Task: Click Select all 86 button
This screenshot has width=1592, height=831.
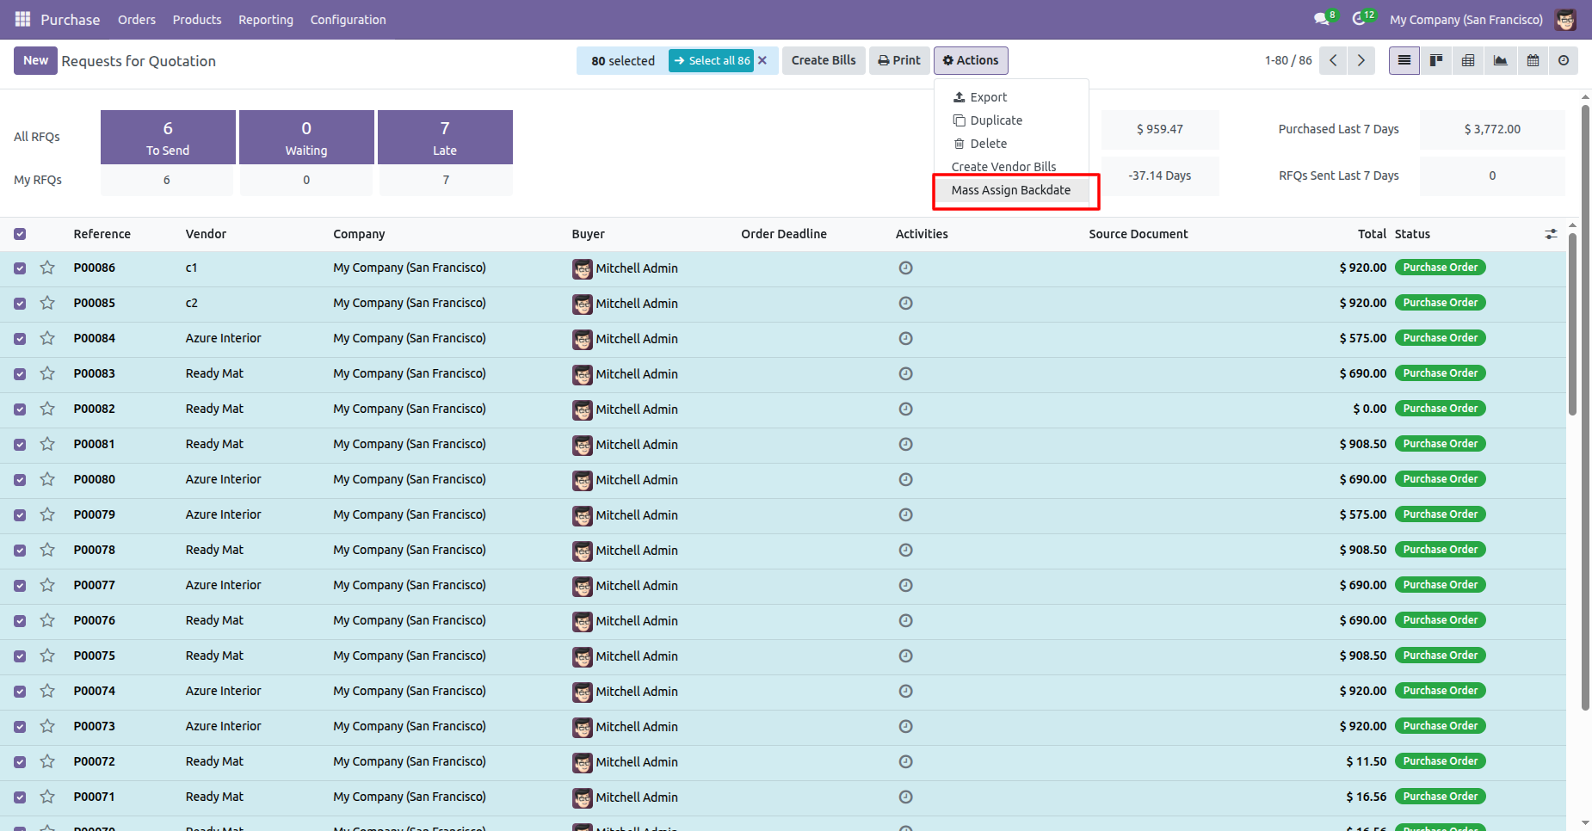Action: pos(712,60)
